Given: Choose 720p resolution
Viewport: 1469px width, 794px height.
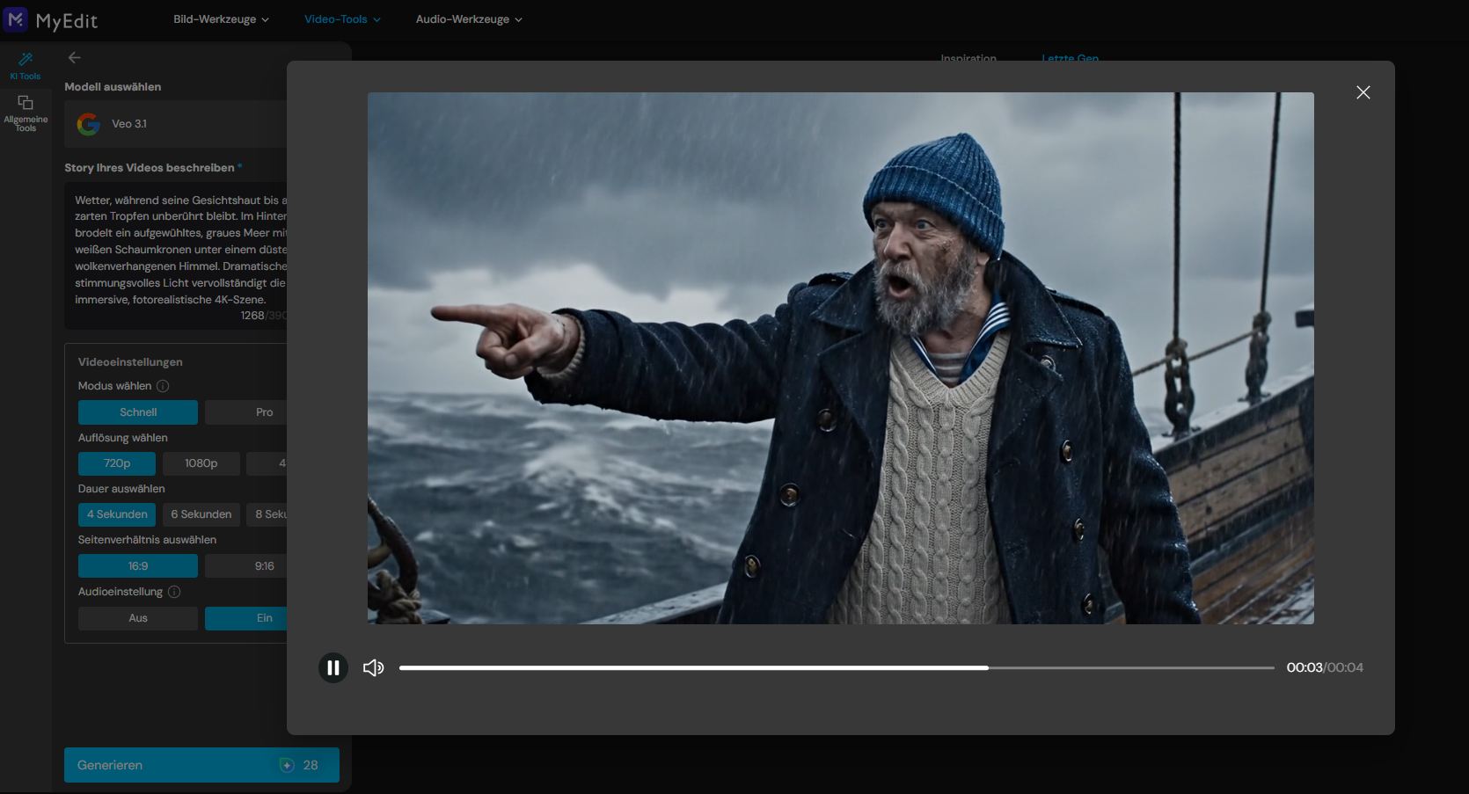Looking at the screenshot, I should click(117, 463).
